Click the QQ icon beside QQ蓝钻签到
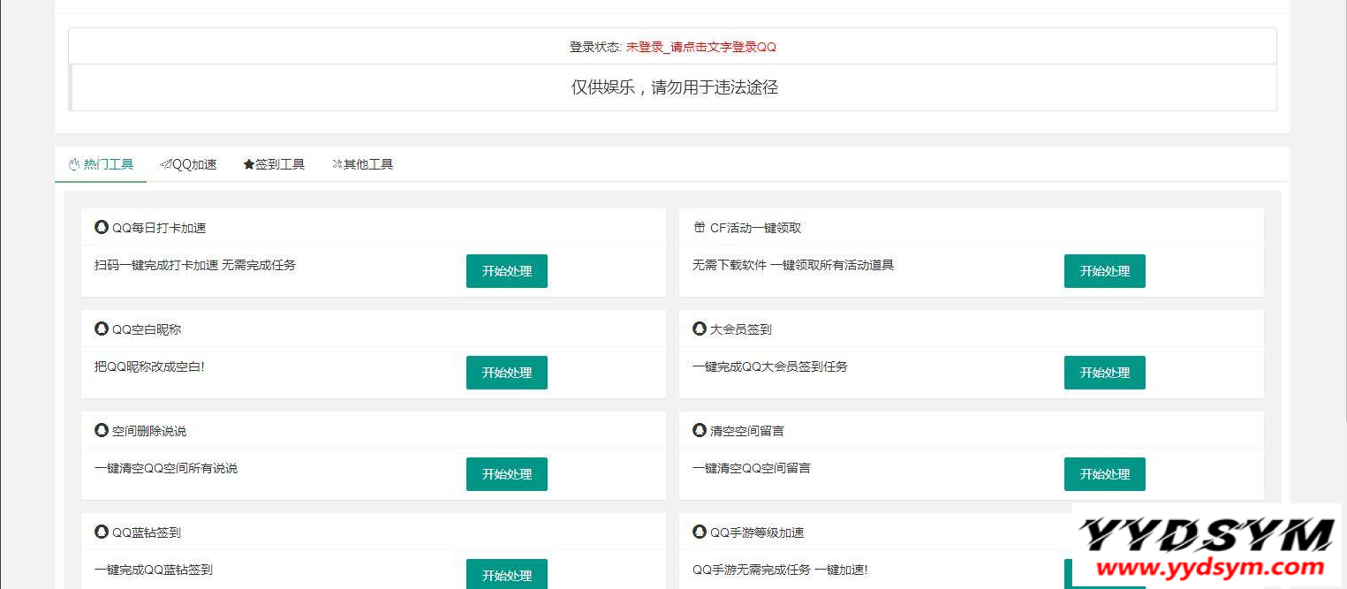The image size is (1347, 589). click(102, 532)
